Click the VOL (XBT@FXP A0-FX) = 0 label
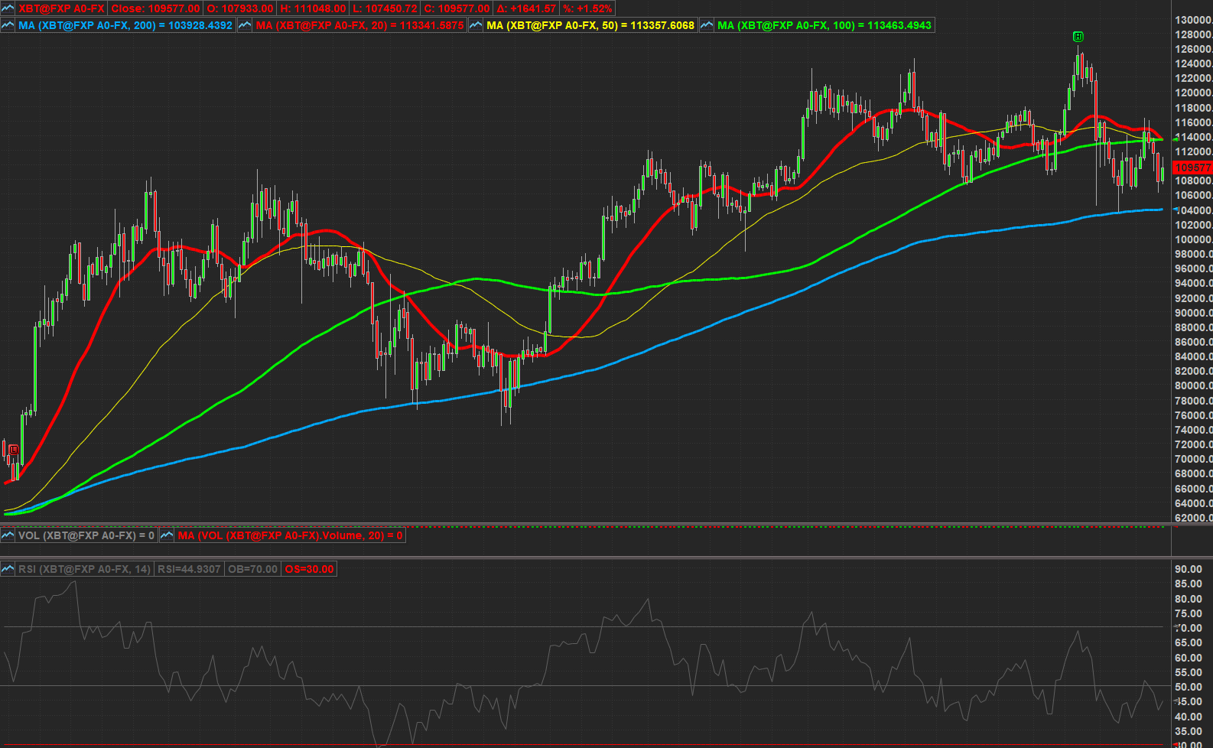This screenshot has width=1213, height=748. coord(86,535)
